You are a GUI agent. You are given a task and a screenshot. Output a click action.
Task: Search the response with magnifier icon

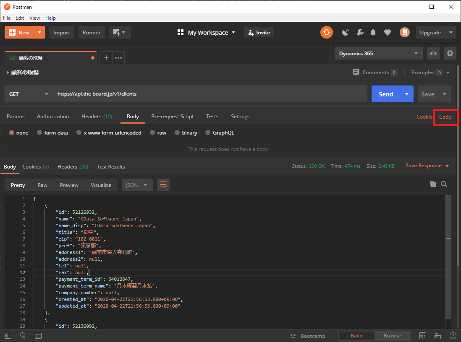click(444, 184)
